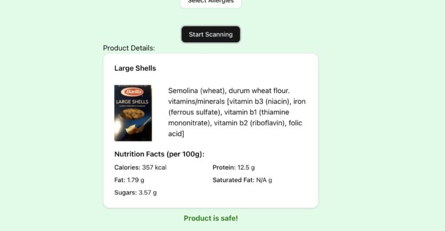Click the Product is safe message
This screenshot has width=445, height=231.
[x=210, y=218]
